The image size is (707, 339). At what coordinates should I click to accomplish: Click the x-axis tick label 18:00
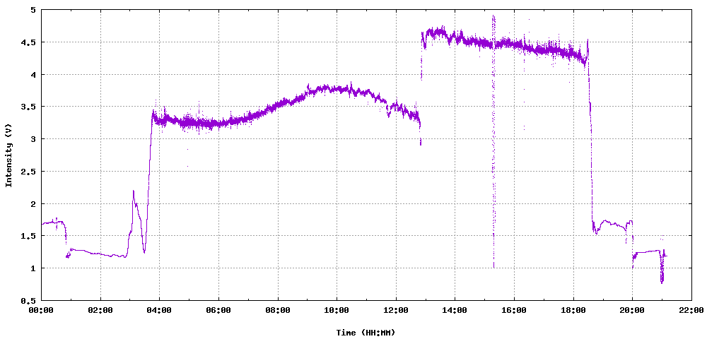pyautogui.click(x=573, y=310)
